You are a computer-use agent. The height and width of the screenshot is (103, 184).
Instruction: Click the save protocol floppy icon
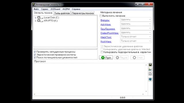pyautogui.click(x=150, y=65)
